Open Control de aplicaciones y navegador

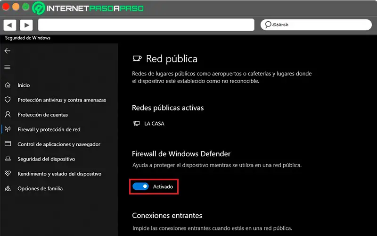click(x=59, y=144)
